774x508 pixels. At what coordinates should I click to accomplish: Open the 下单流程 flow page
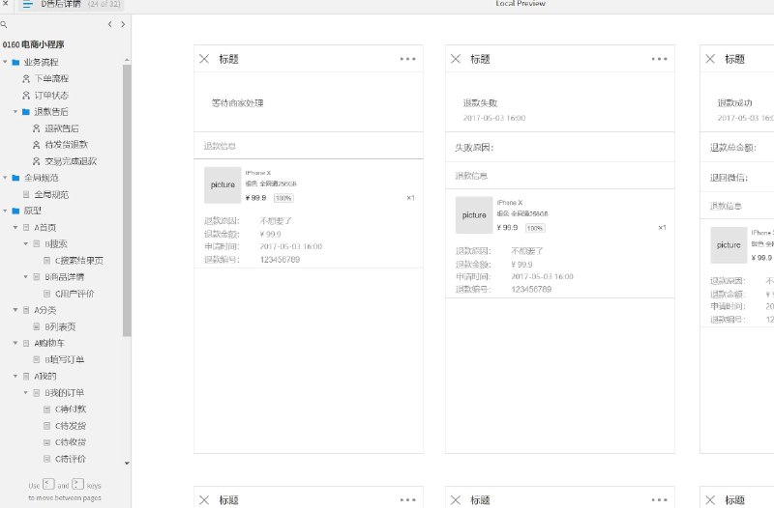coord(51,79)
